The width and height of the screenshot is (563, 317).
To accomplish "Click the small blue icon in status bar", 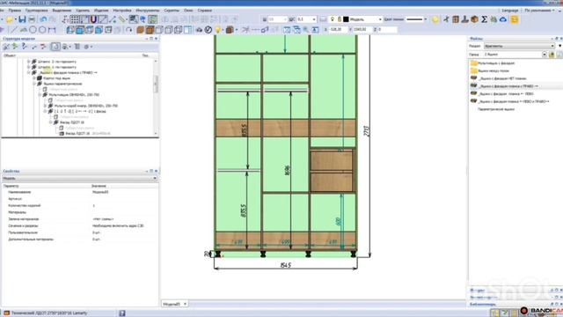I will 122,313.
